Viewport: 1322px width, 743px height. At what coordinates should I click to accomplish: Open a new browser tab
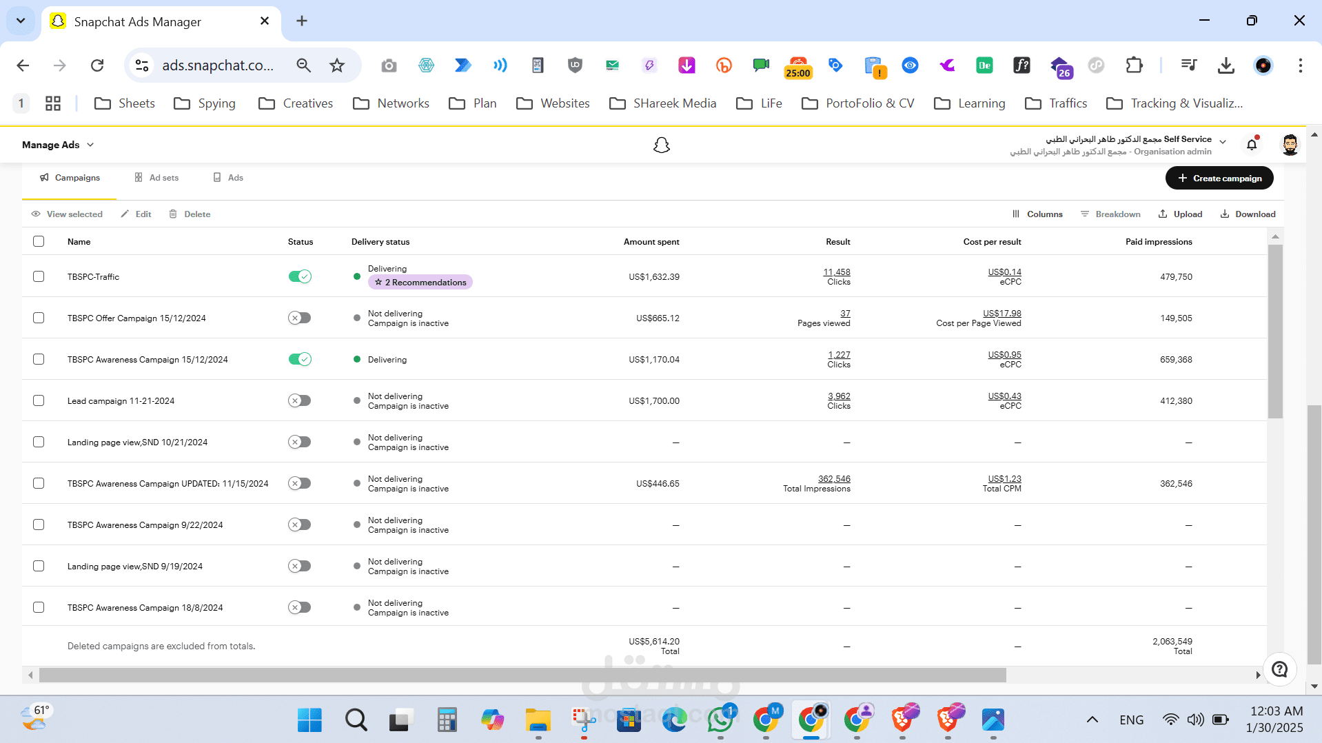[302, 21]
